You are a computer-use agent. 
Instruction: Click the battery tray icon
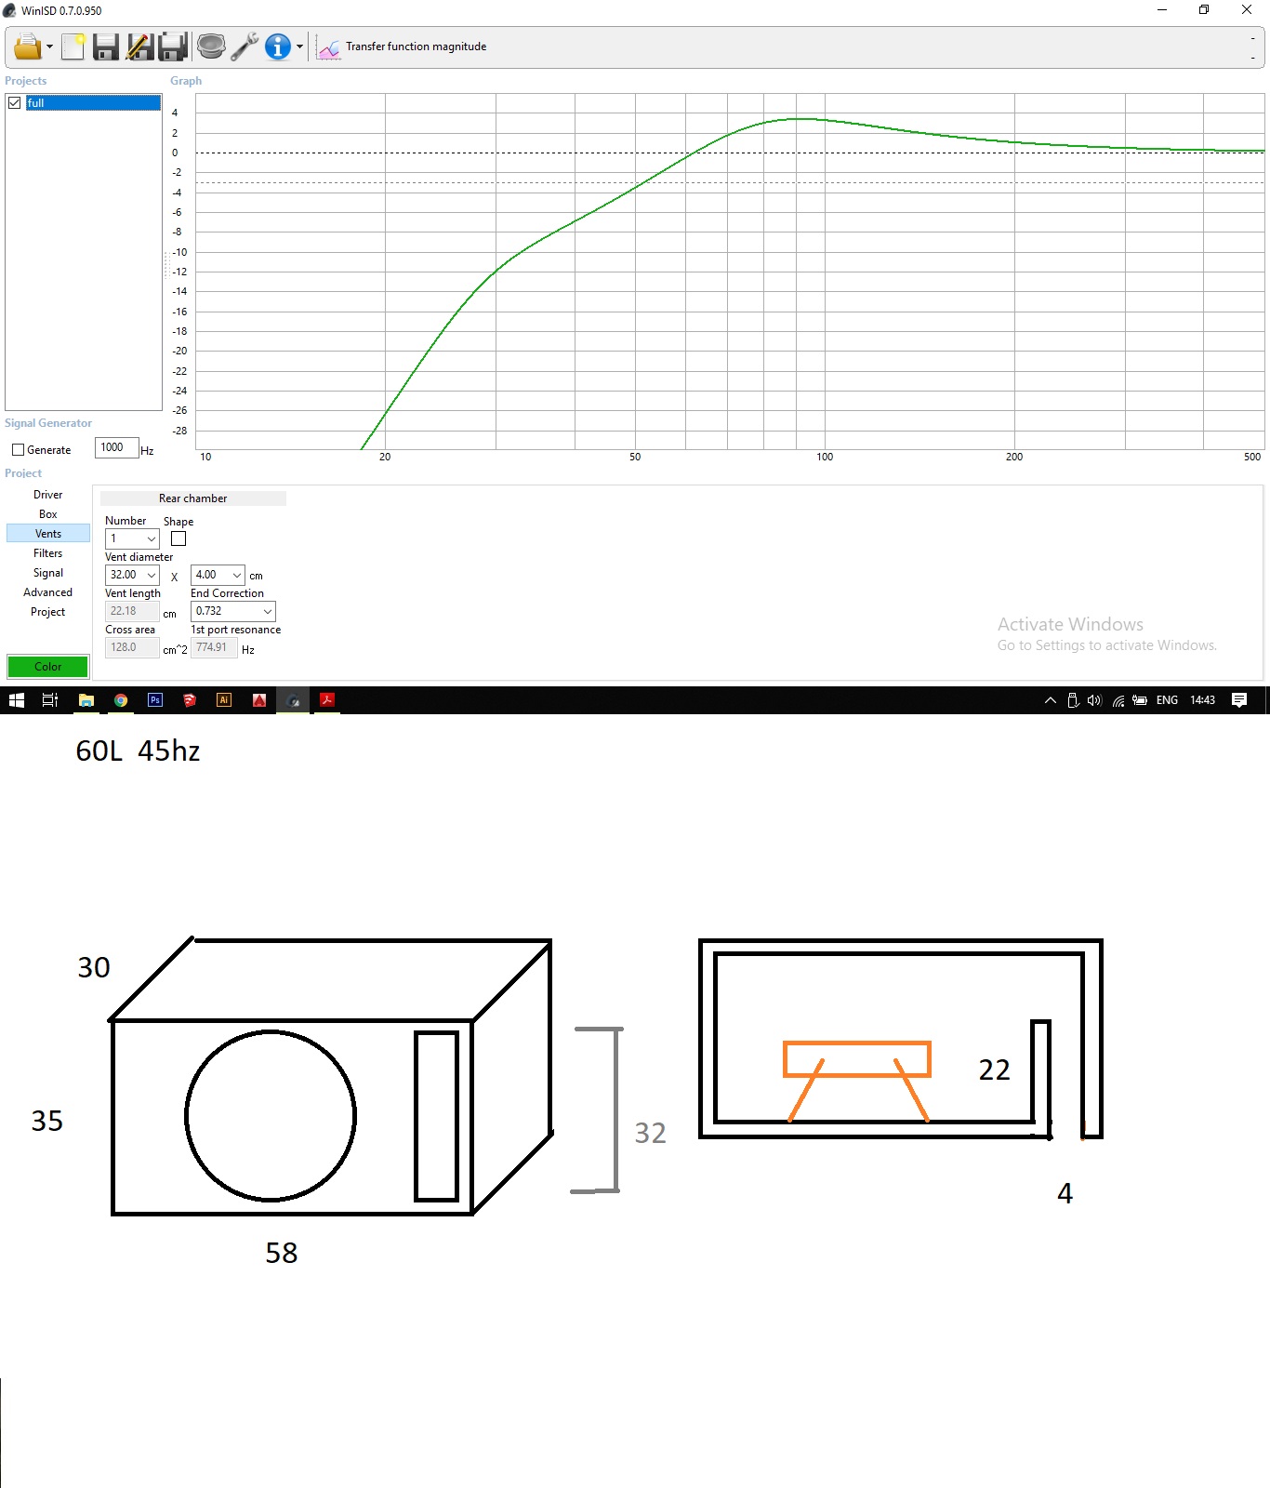point(1140,700)
